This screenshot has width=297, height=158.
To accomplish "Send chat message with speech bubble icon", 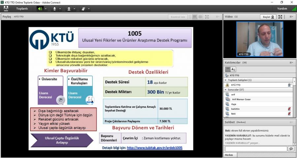I will coord(291,149).
